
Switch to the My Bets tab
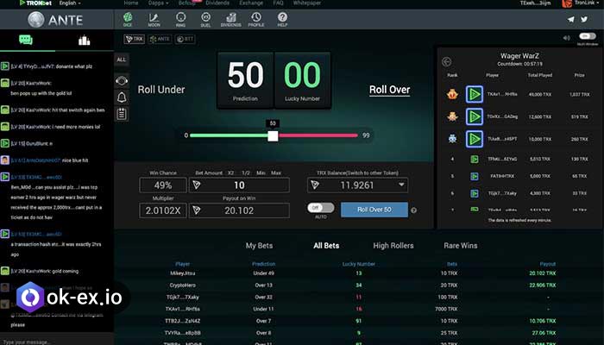(259, 246)
